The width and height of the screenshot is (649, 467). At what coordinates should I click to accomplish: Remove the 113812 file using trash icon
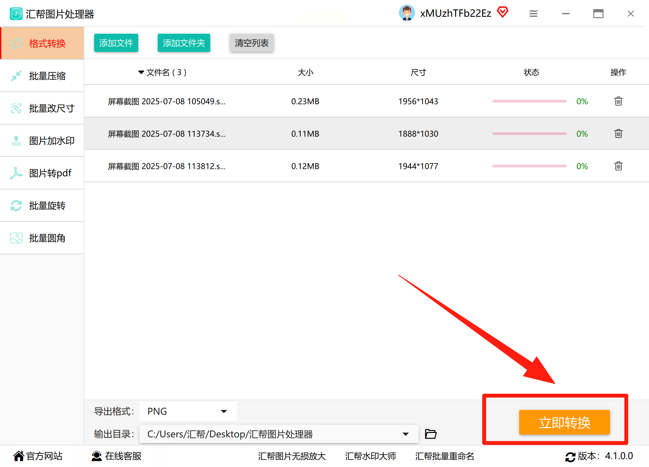click(618, 166)
